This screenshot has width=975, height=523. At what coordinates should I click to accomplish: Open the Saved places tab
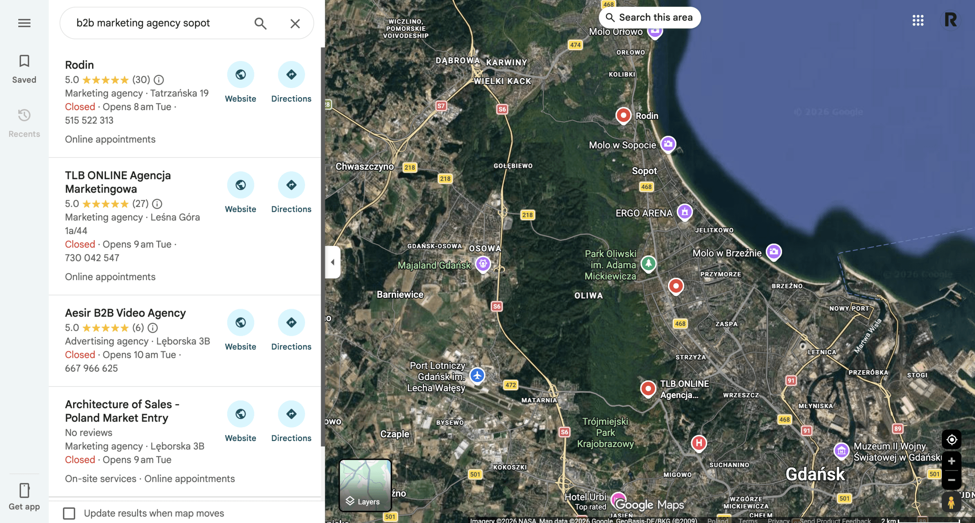(24, 68)
